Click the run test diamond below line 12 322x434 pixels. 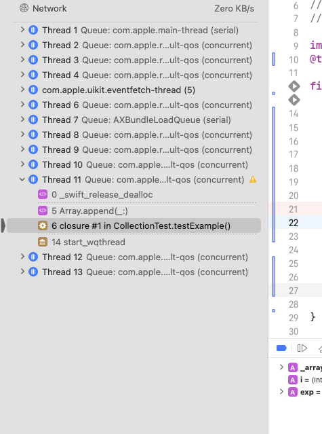pos(294,100)
